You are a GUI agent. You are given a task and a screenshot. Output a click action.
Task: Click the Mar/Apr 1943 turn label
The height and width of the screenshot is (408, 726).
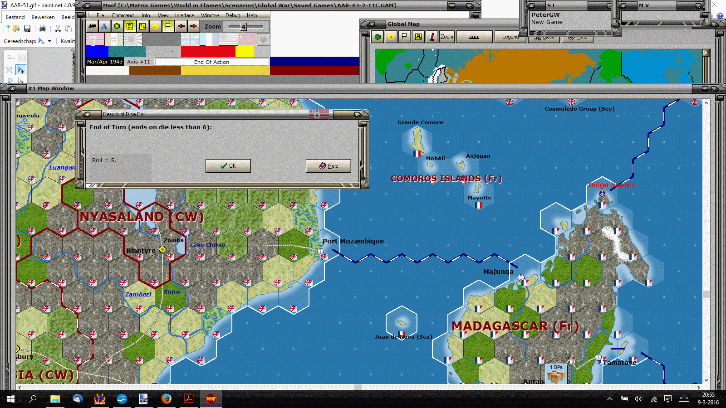tap(105, 62)
